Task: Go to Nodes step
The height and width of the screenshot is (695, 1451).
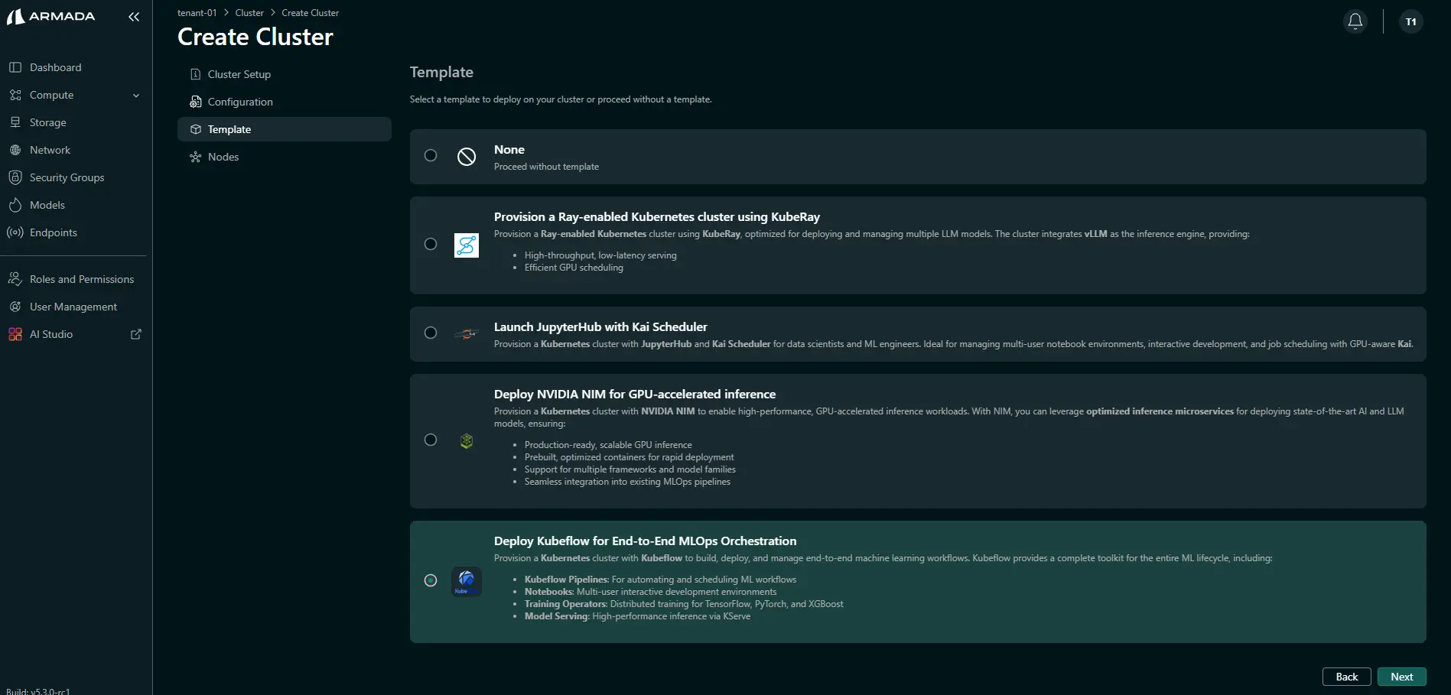Action: coord(285,157)
